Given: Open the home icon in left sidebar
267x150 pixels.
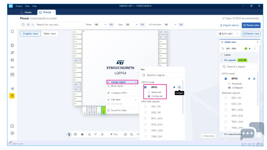Looking at the screenshot, I should pyautogui.click(x=12, y=31).
